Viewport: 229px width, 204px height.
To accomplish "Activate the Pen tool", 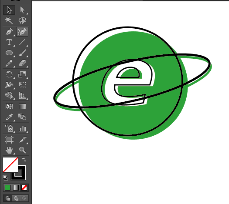I will [9, 32].
